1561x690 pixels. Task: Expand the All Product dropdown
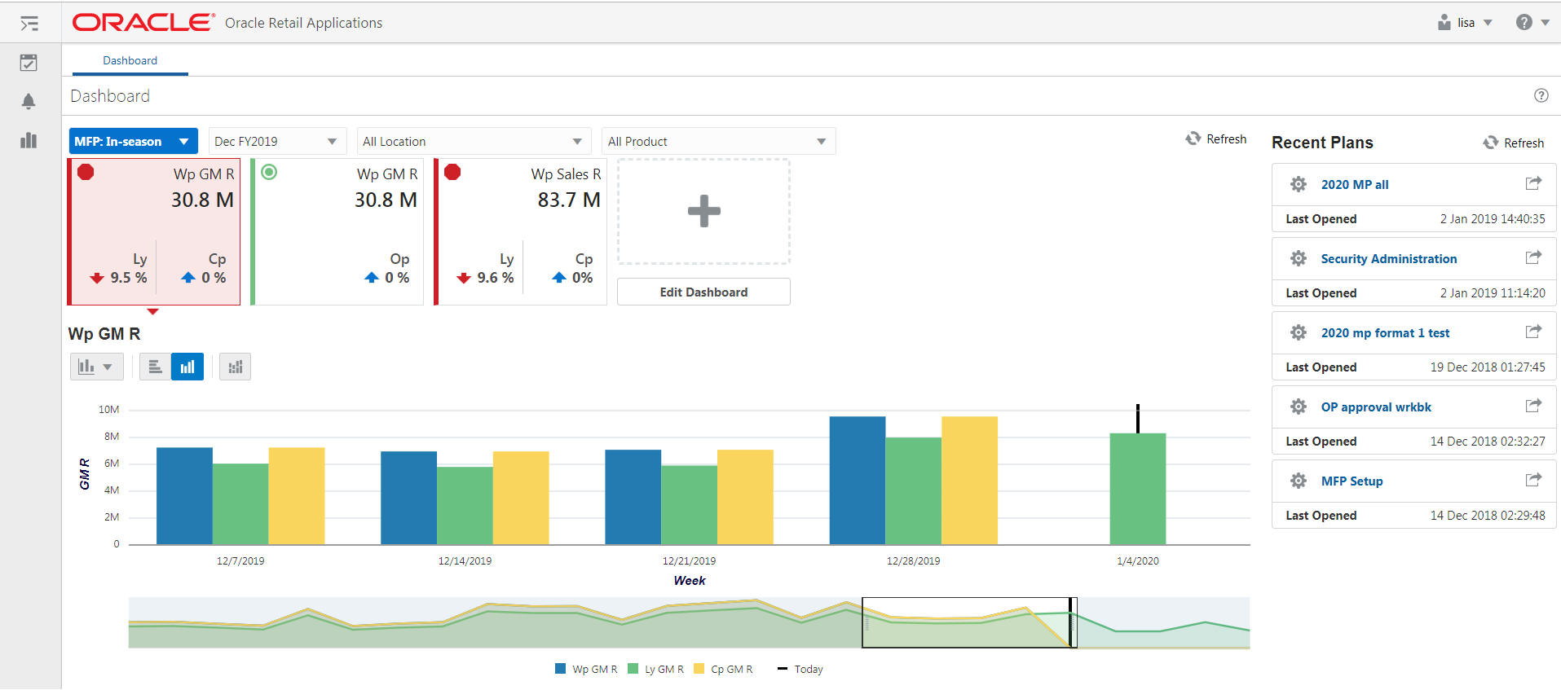click(x=718, y=141)
